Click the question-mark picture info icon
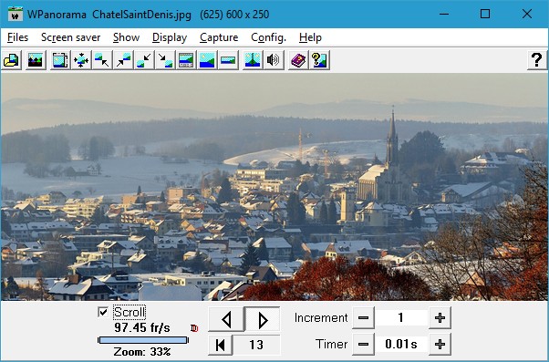Viewport: 549px width, 362px height. click(319, 60)
